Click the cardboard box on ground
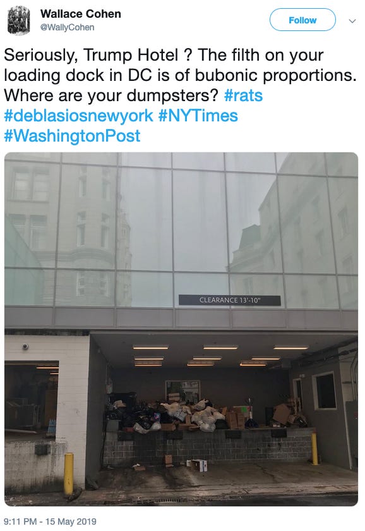 [197, 465]
